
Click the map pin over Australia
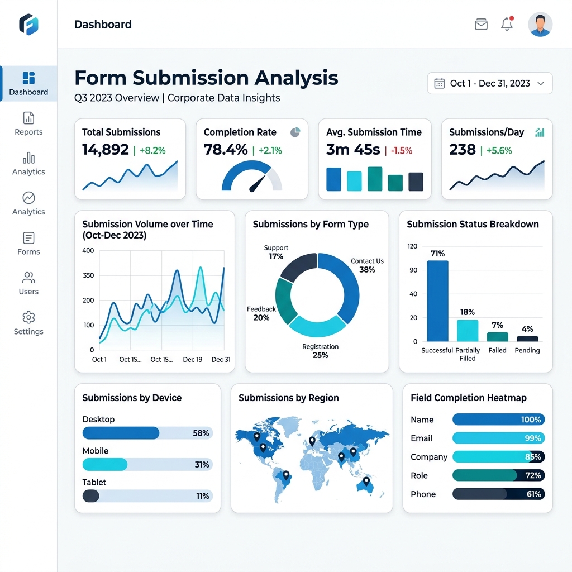pos(366,482)
